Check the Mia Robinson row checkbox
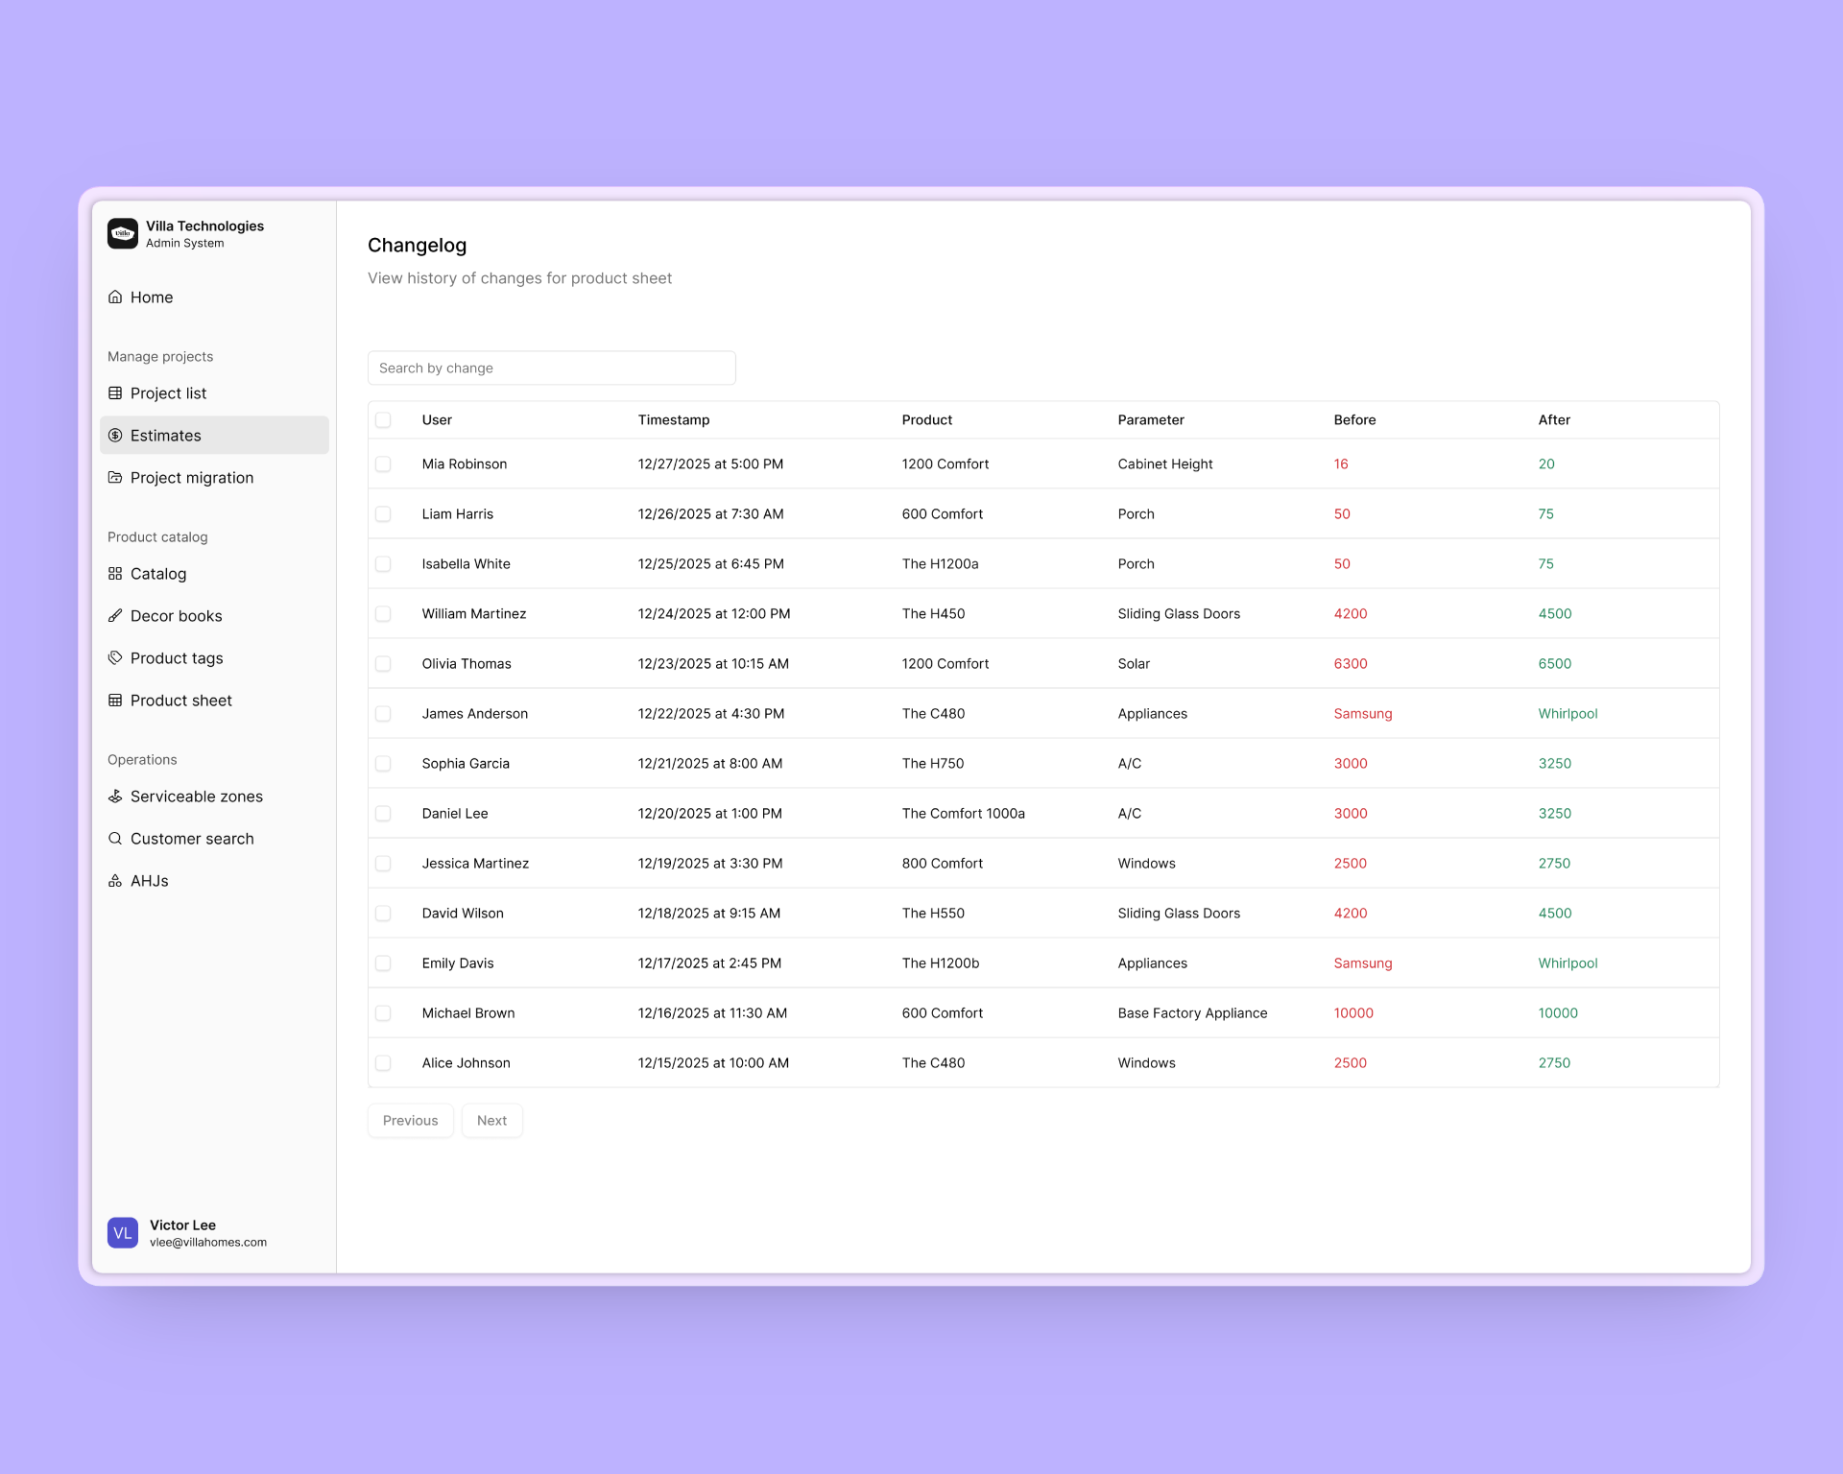The height and width of the screenshot is (1474, 1843). [384, 464]
